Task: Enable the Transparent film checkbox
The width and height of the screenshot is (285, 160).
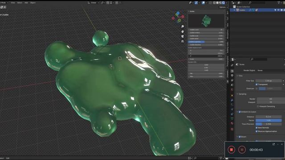Action: [x=256, y=84]
